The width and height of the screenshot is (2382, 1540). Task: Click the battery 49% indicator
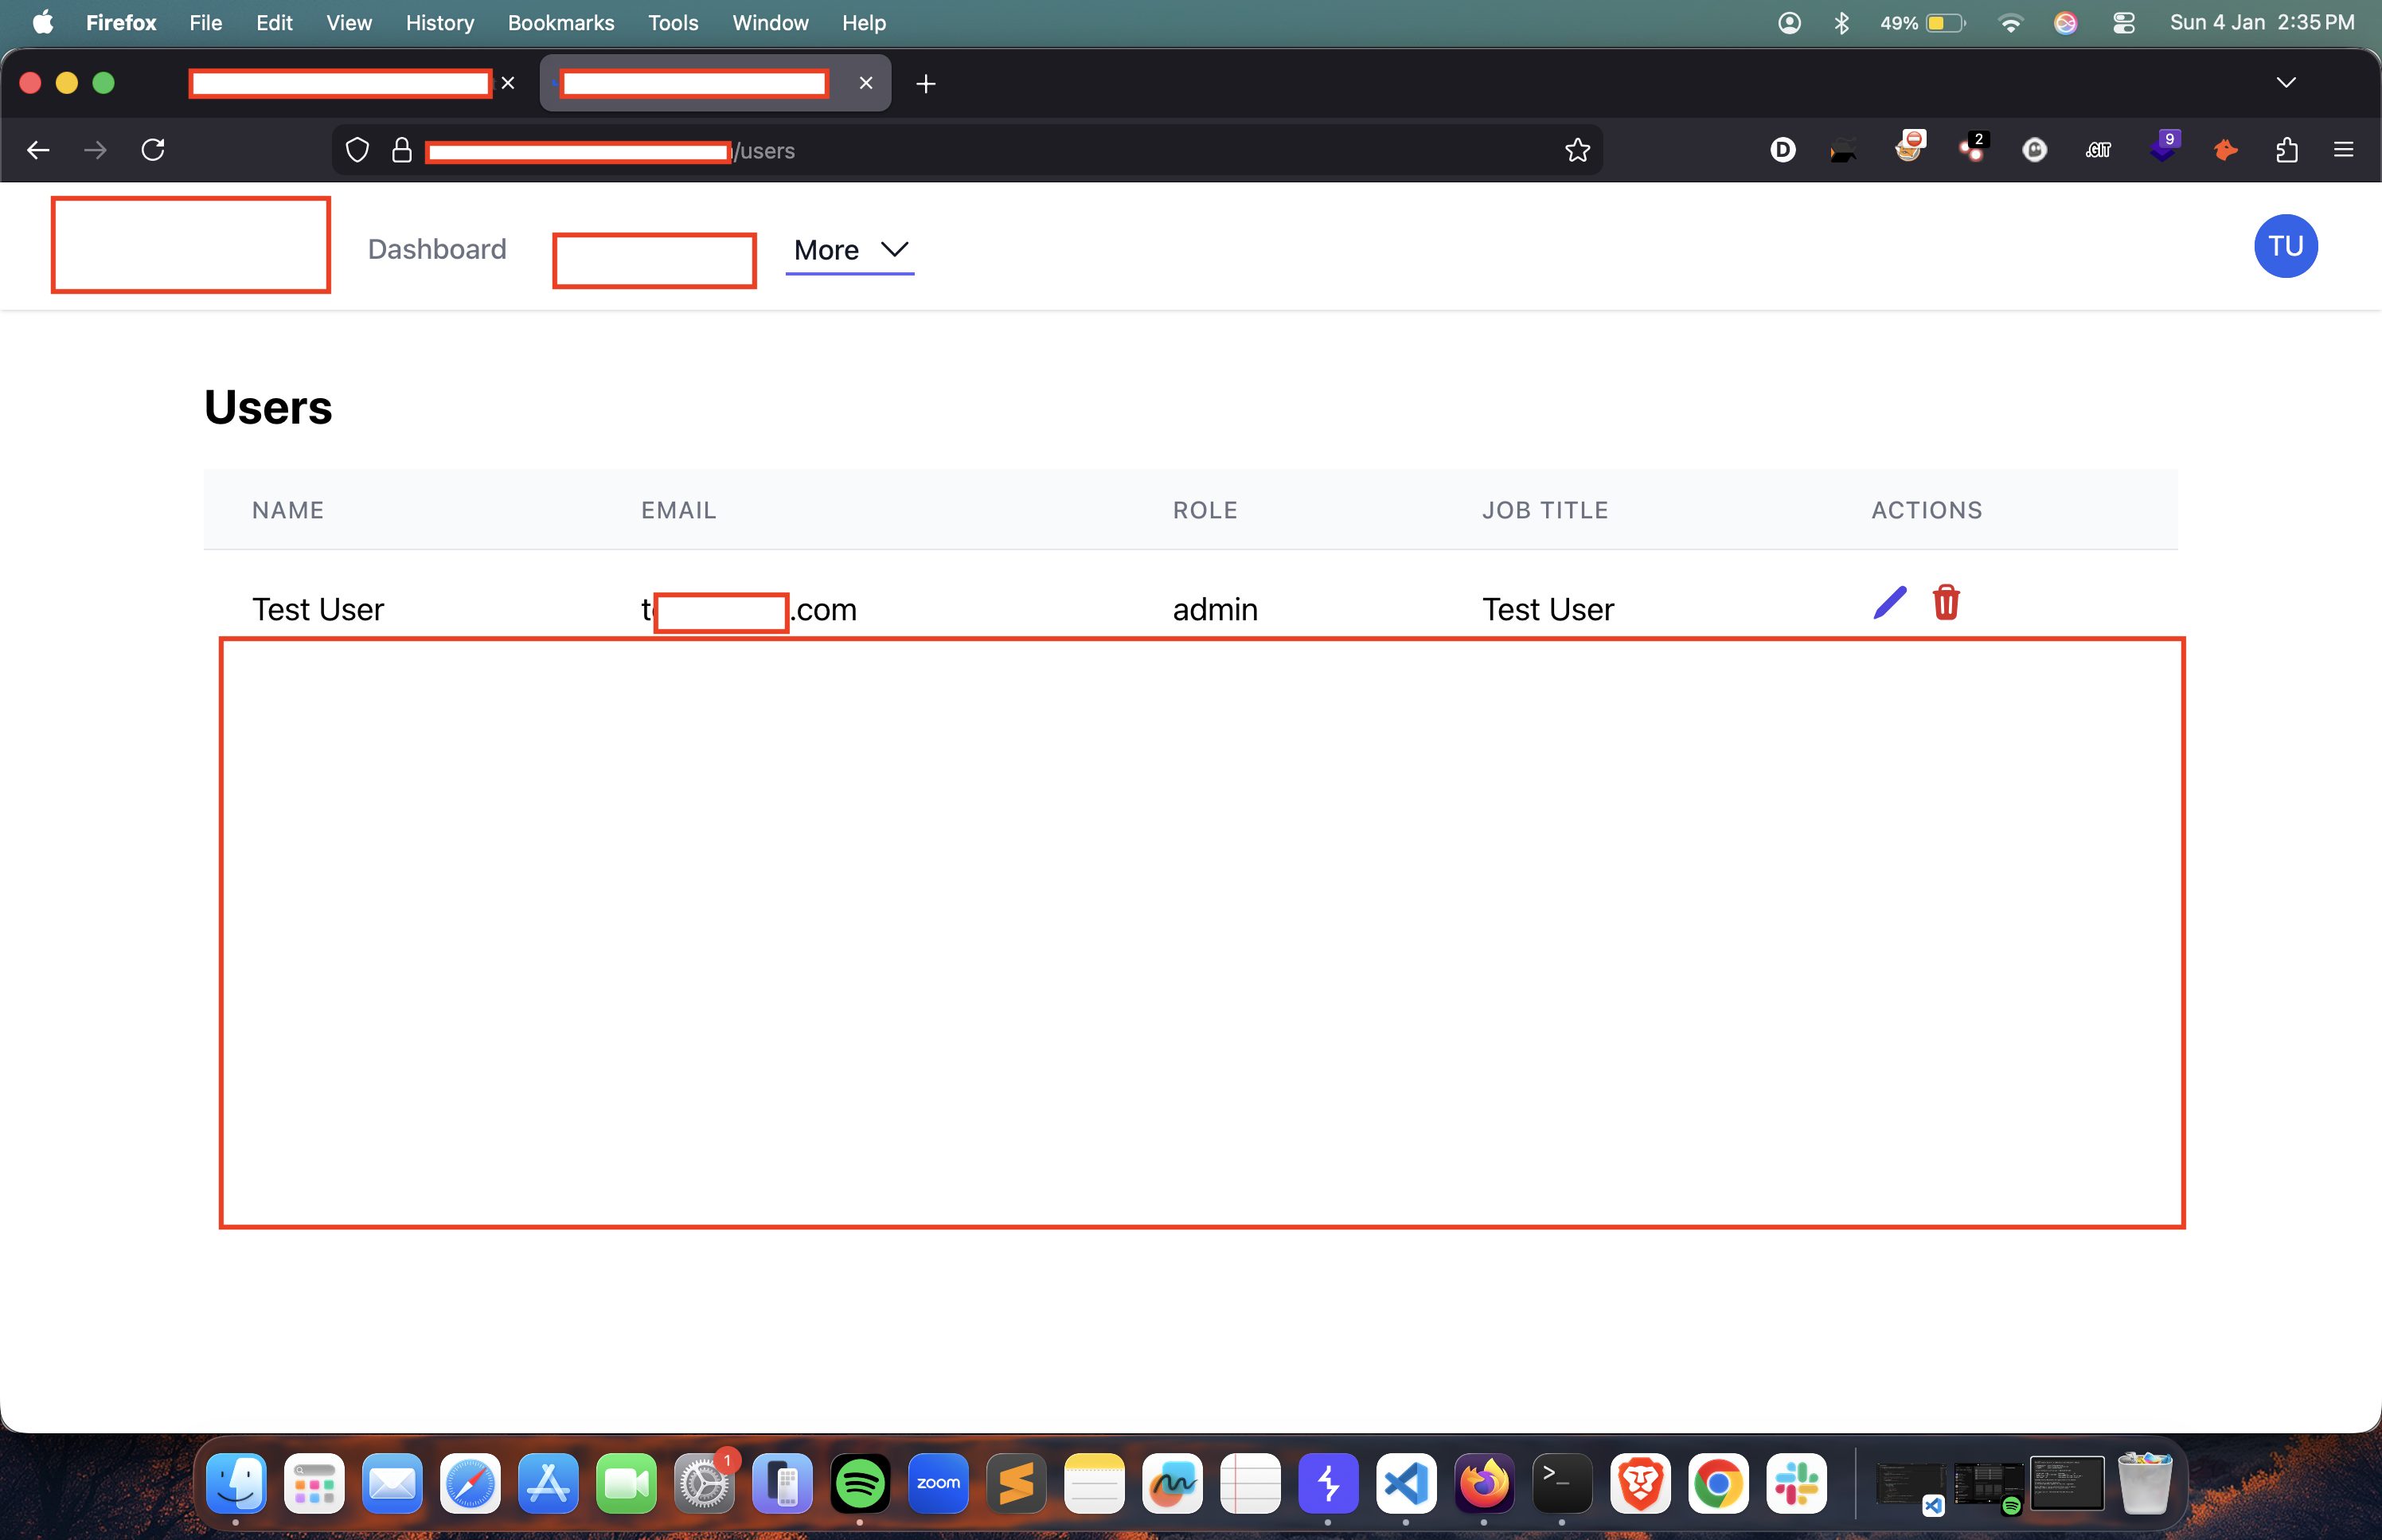point(1922,22)
